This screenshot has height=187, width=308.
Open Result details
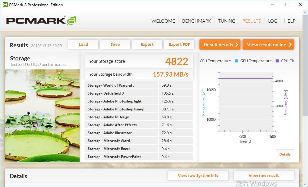[220, 45]
